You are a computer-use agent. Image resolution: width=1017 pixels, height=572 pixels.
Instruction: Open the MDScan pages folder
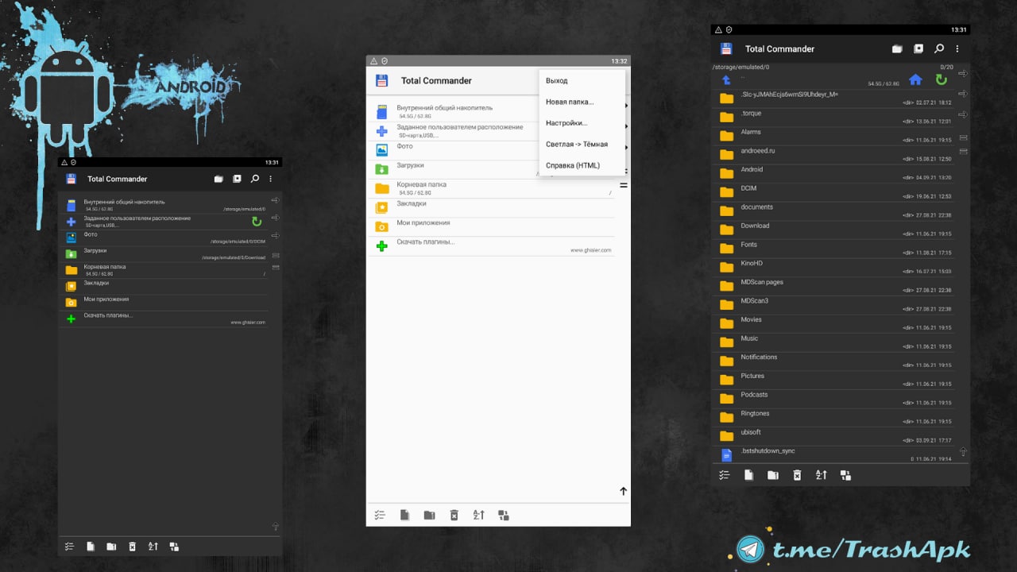click(x=835, y=286)
